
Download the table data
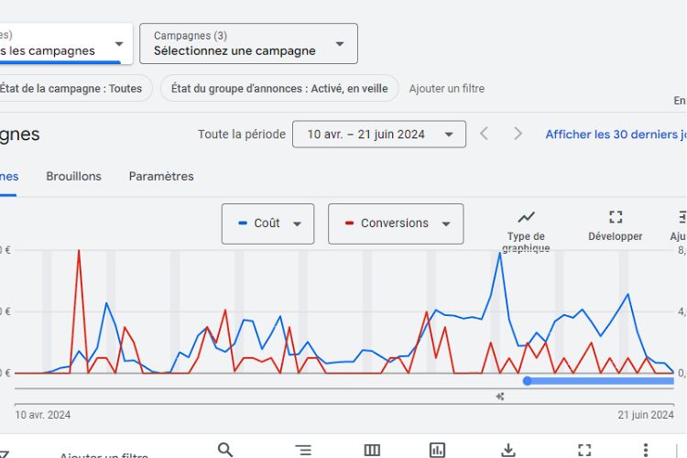pos(508,450)
